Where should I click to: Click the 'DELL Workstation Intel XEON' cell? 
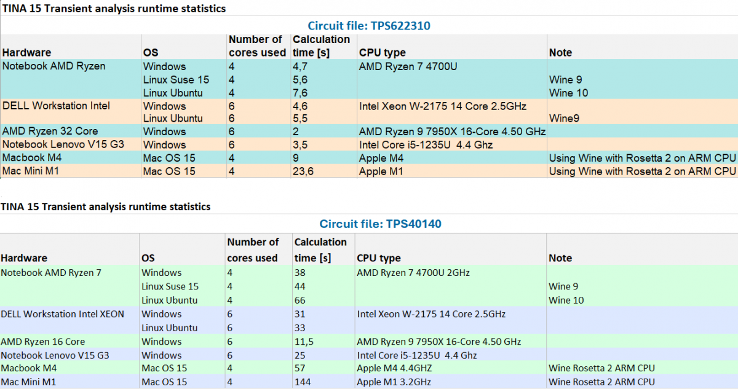[62, 314]
